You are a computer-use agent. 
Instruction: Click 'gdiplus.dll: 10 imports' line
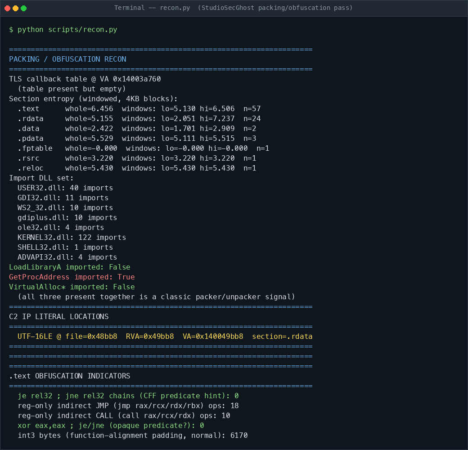[67, 217]
